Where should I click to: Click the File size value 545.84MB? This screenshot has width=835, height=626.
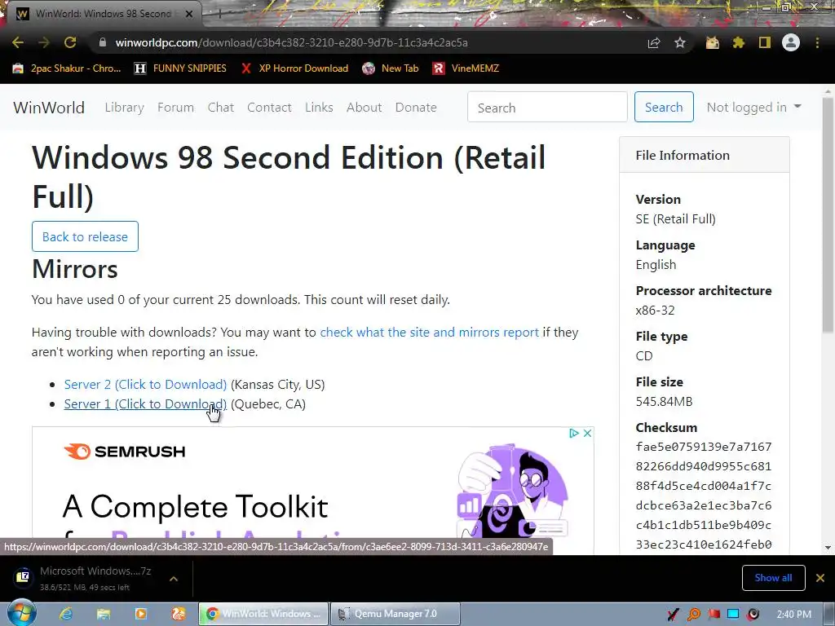[x=664, y=401]
